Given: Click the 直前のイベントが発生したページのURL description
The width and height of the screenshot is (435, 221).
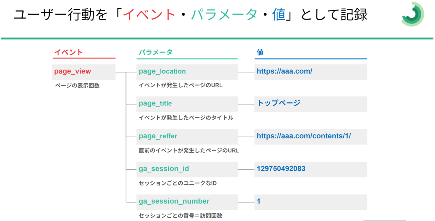Looking at the screenshot, I should tap(189, 150).
